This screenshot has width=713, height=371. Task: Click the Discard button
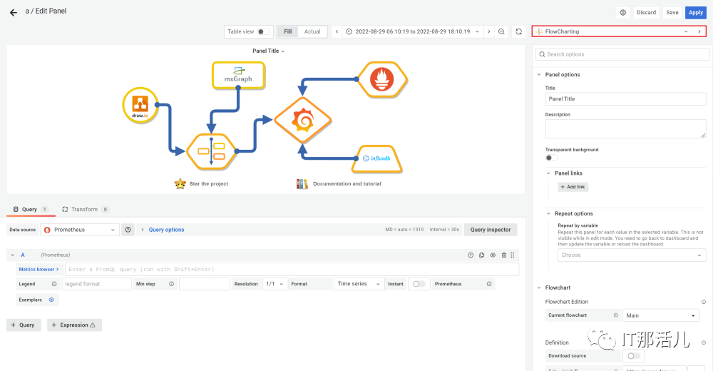646,12
